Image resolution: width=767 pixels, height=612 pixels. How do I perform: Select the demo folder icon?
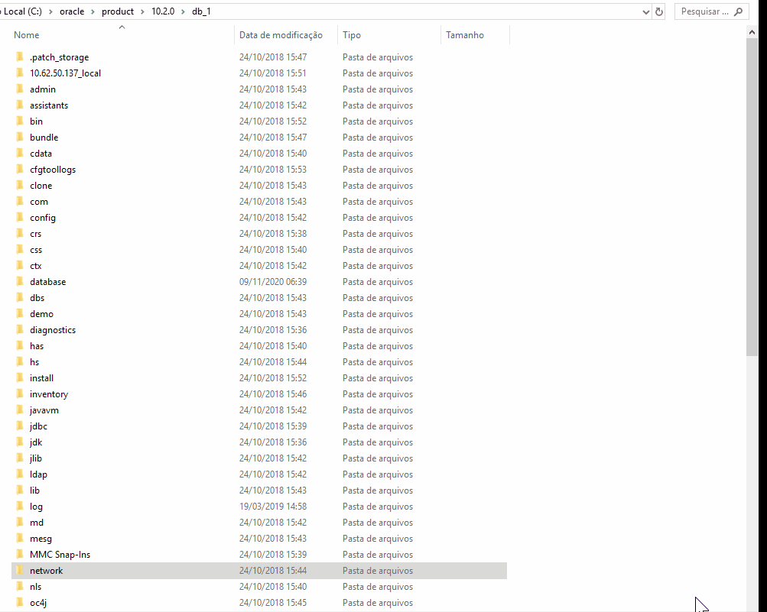tap(20, 314)
